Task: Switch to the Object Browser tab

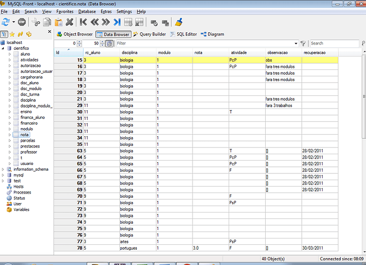Action: click(75, 34)
